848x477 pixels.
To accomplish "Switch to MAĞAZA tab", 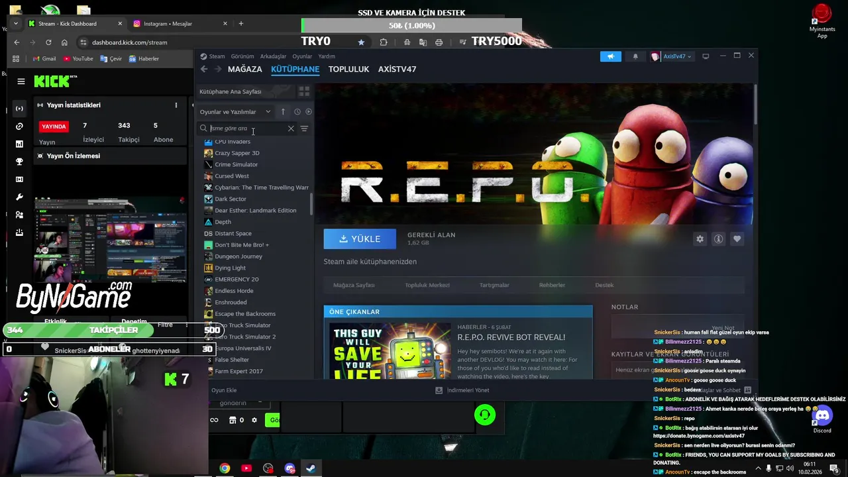I will tap(244, 69).
